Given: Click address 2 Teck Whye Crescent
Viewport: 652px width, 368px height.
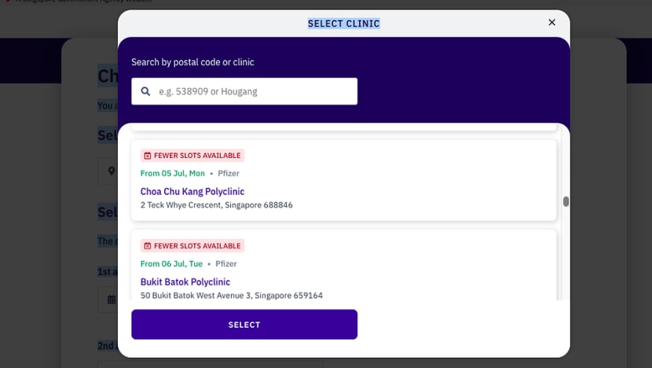Looking at the screenshot, I should point(216,204).
